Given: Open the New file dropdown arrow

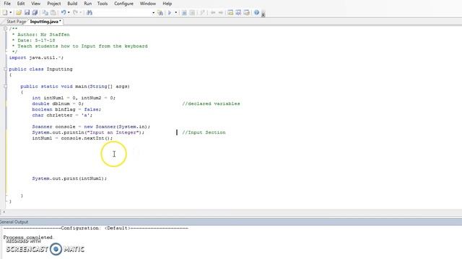Looking at the screenshot, I should [11, 13].
